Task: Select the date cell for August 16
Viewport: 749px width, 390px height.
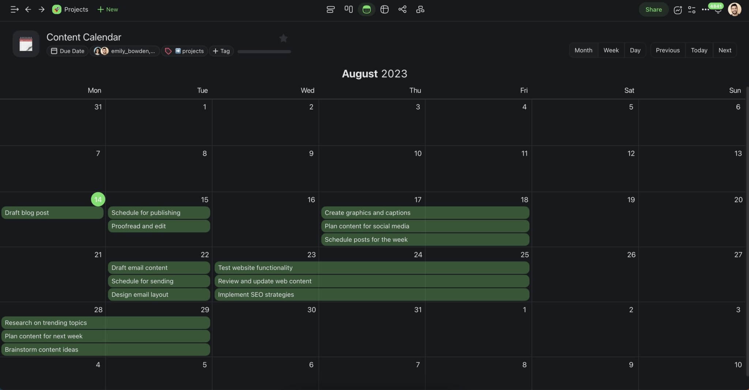Action: pos(266,220)
